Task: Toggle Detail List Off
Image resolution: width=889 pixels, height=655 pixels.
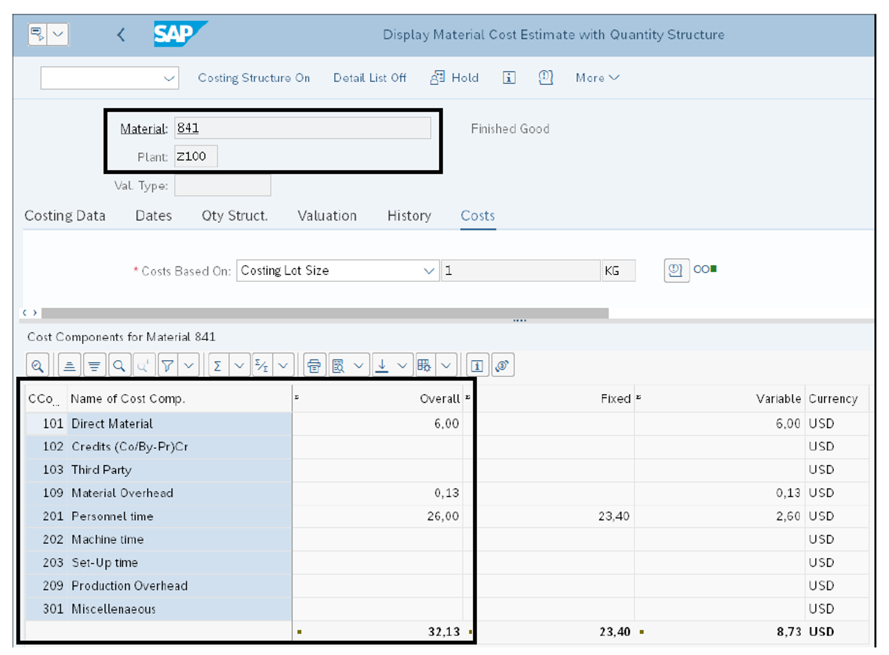Action: click(x=369, y=78)
